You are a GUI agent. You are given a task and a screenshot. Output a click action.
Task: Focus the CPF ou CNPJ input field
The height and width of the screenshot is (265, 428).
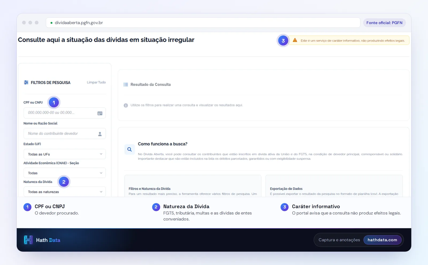(64, 113)
